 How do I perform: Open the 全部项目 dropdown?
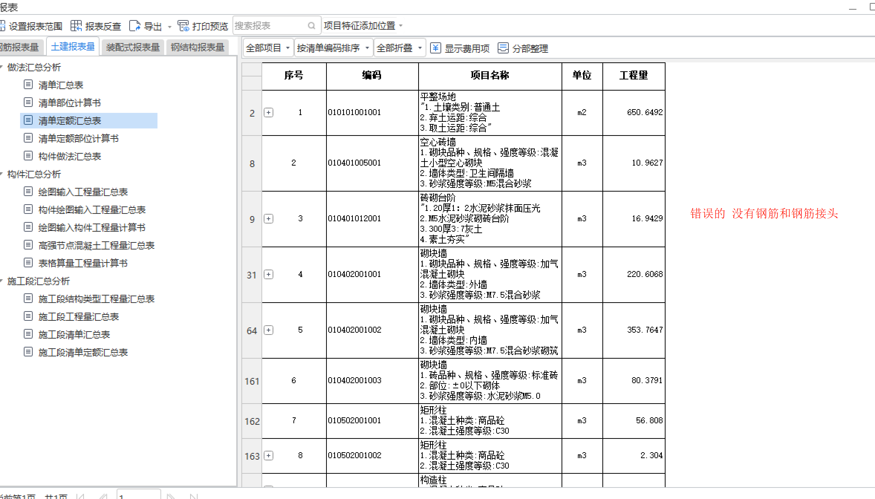point(267,48)
